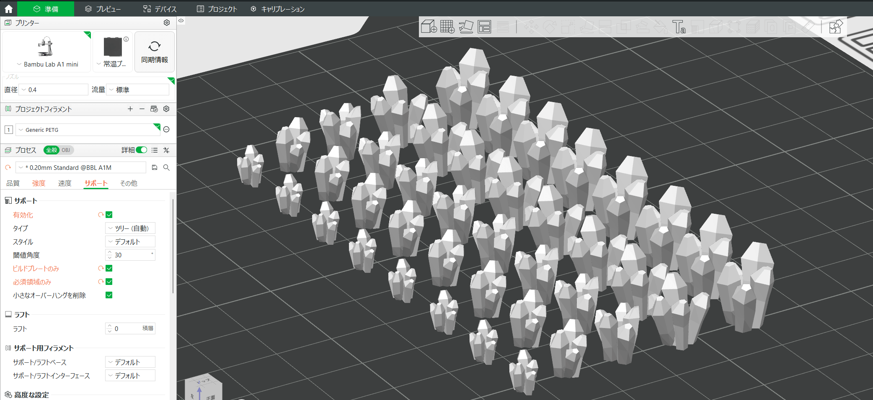The image size is (873, 400).
Task: Open the 速度 settings tab
Action: [65, 183]
